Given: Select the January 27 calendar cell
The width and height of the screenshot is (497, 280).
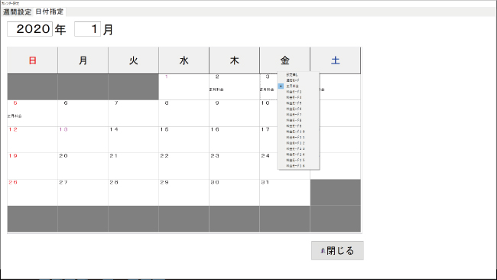Looking at the screenshot, I should point(83,193).
